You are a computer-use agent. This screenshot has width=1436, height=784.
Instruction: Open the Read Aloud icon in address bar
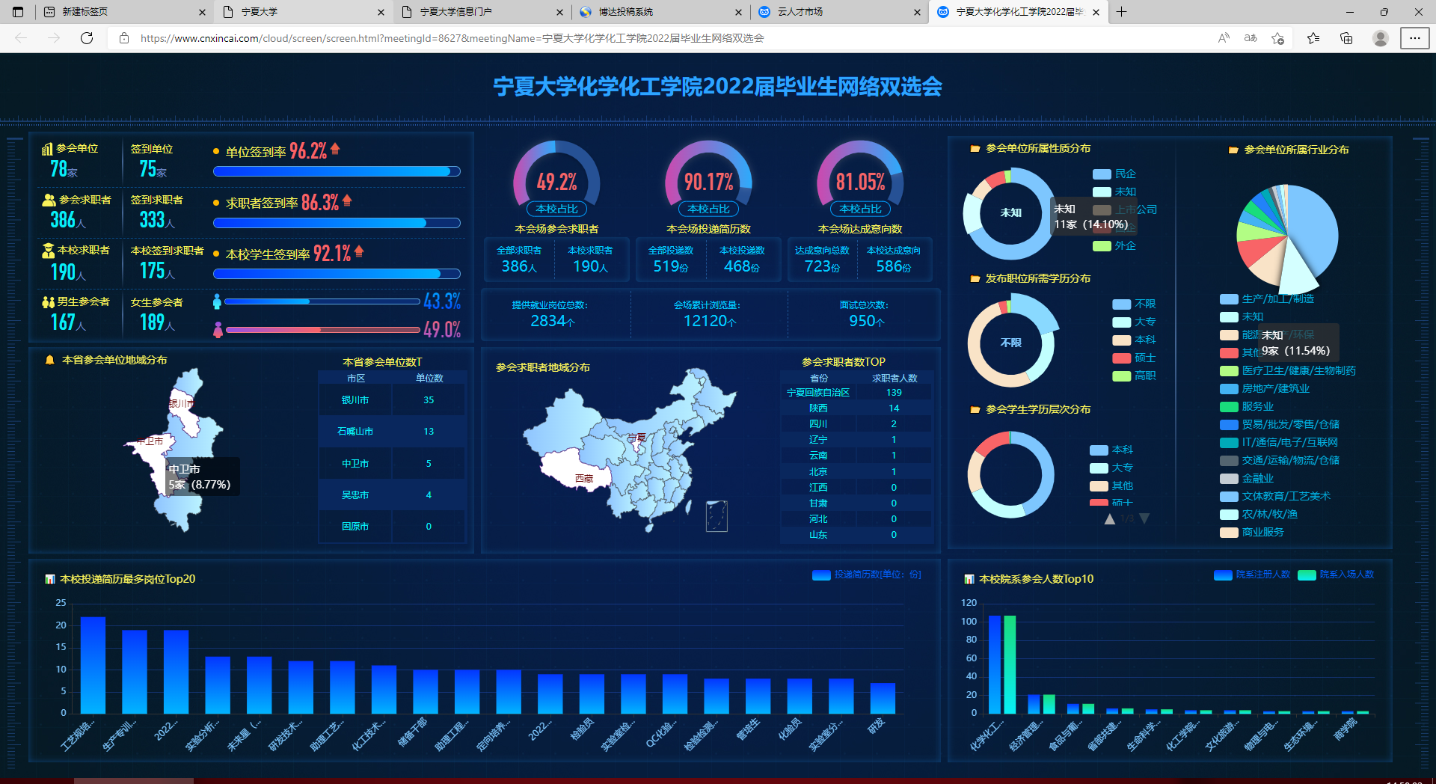coord(1224,38)
